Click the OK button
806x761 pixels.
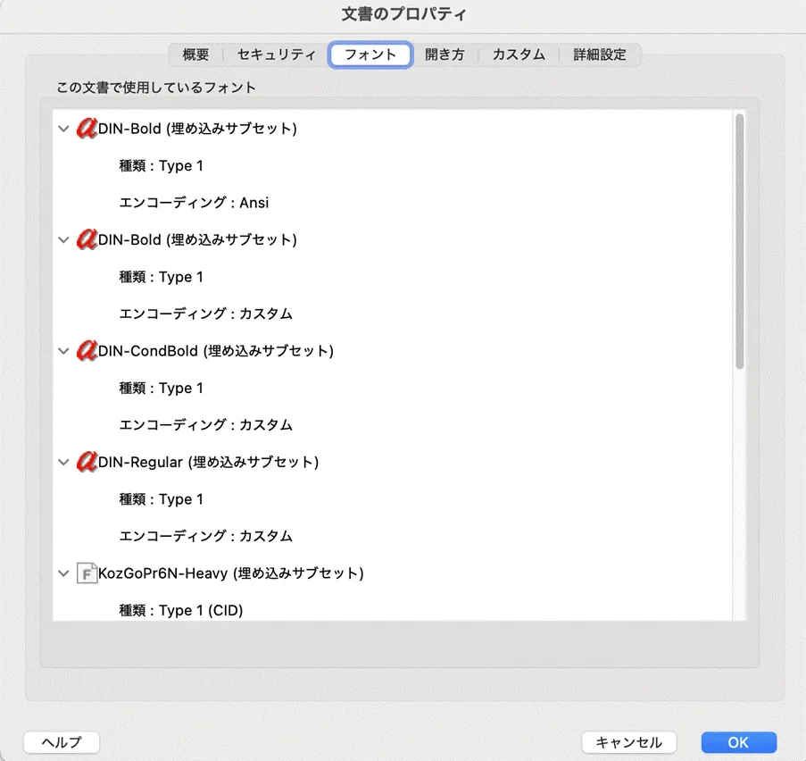(x=738, y=742)
